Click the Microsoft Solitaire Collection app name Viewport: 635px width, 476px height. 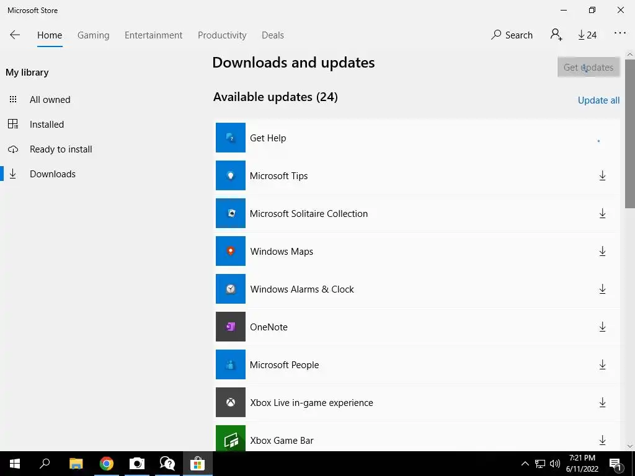[309, 214]
